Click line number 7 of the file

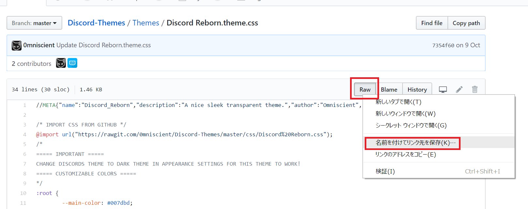click(x=24, y=164)
